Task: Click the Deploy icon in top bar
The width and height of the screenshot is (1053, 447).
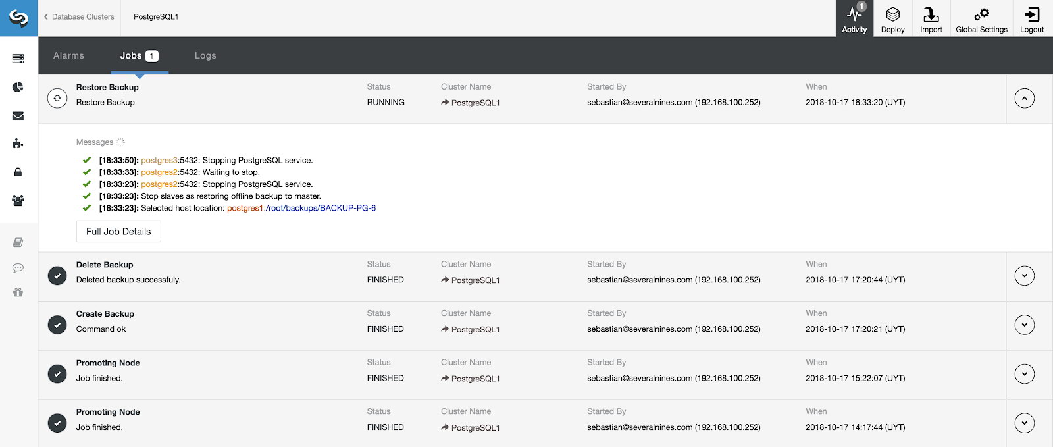Action: coord(892,18)
